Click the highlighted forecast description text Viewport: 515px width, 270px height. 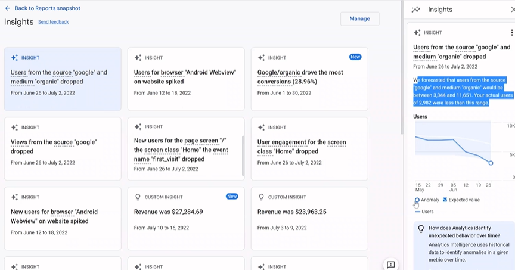pyautogui.click(x=463, y=91)
